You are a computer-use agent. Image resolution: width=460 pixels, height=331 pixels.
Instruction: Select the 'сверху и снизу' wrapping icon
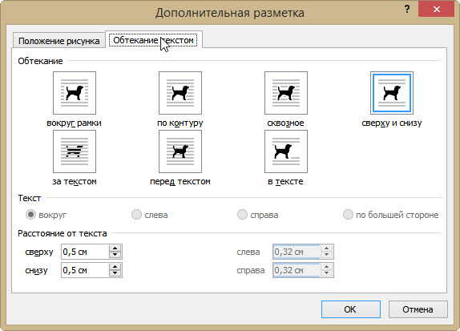[x=392, y=93]
